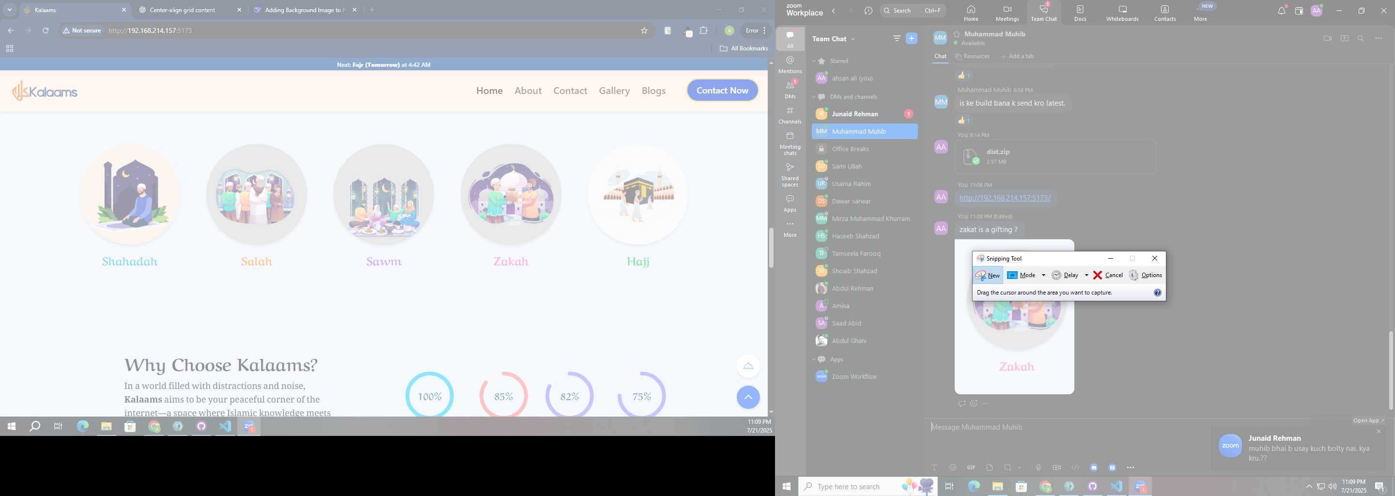Open the Zoom history clock icon
The image size is (1395, 496).
coord(868,11)
